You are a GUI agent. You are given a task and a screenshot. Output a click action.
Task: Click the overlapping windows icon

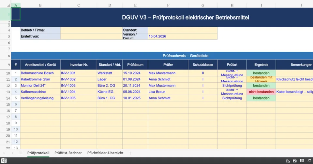[x=309, y=161]
